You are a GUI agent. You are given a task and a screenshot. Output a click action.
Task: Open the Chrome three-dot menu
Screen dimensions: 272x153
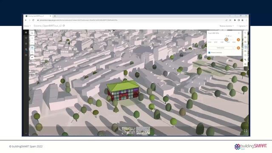coord(246,20)
